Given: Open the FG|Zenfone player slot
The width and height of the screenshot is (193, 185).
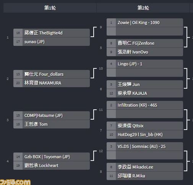Looking at the screenshot, I should (x=145, y=43).
